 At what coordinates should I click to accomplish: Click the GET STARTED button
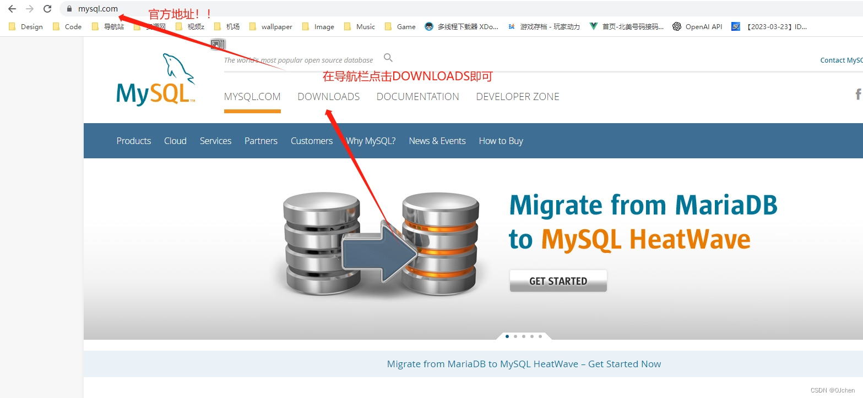coord(558,281)
